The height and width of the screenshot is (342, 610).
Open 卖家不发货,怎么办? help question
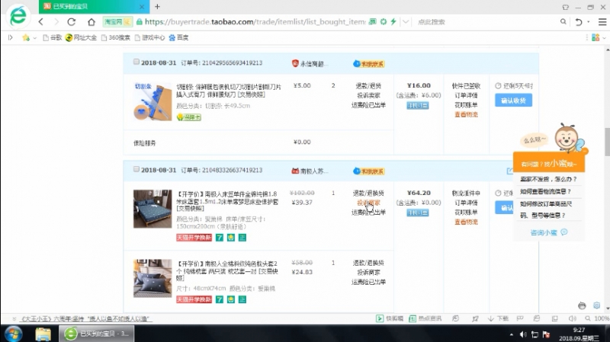click(x=548, y=179)
